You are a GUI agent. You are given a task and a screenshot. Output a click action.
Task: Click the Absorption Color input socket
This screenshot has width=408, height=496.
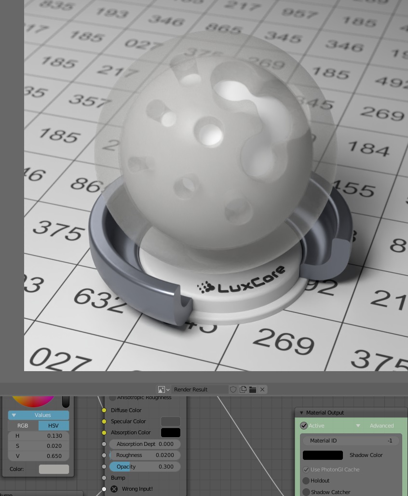[104, 432]
